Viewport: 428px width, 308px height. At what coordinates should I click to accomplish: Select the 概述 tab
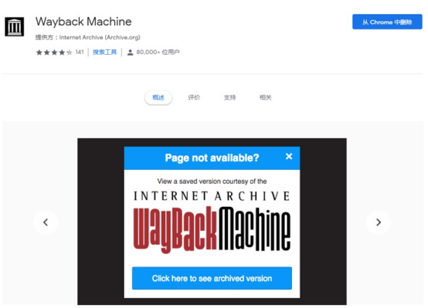pyautogui.click(x=158, y=97)
